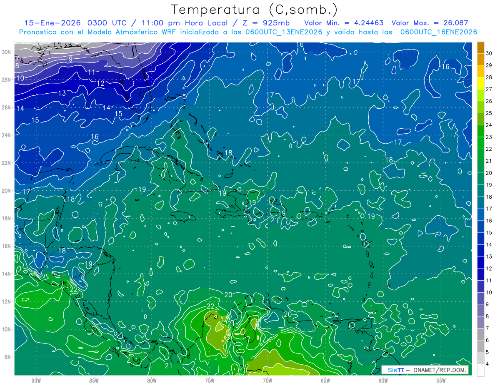Click the 18N latitude axis label
Image resolution: width=500 pixels, height=386 pixels.
tap(7, 218)
